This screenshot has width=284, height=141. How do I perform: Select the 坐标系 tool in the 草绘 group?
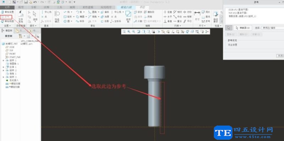pyautogui.click(x=116, y=21)
